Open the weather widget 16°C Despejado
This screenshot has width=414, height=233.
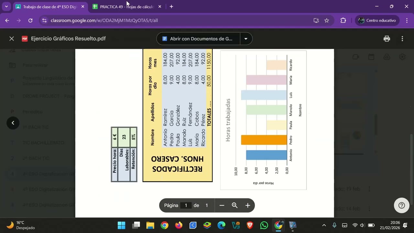click(21, 225)
